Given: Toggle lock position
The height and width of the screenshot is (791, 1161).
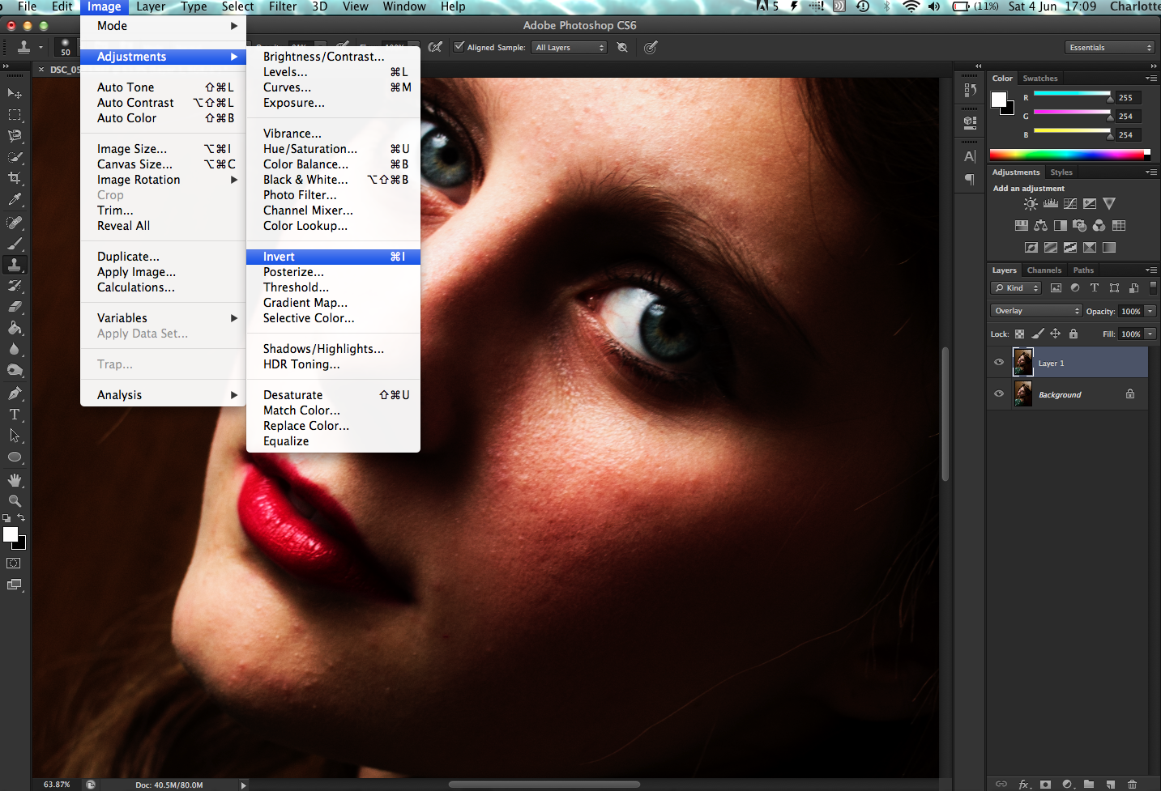Looking at the screenshot, I should [x=1056, y=334].
